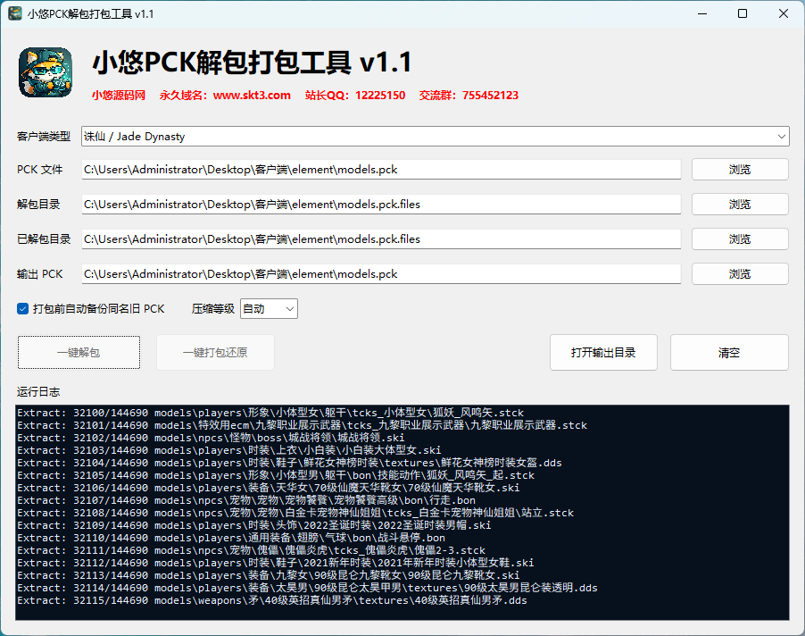Click the small title bar app icon

(15, 13)
